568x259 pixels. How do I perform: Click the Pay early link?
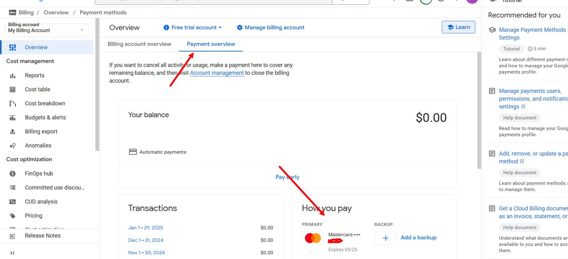(x=288, y=177)
